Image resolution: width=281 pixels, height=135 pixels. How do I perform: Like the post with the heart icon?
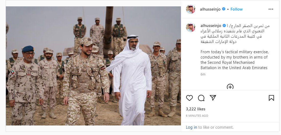point(189,98)
